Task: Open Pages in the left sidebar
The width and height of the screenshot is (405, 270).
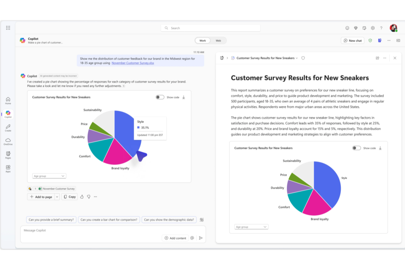Action: [8, 154]
